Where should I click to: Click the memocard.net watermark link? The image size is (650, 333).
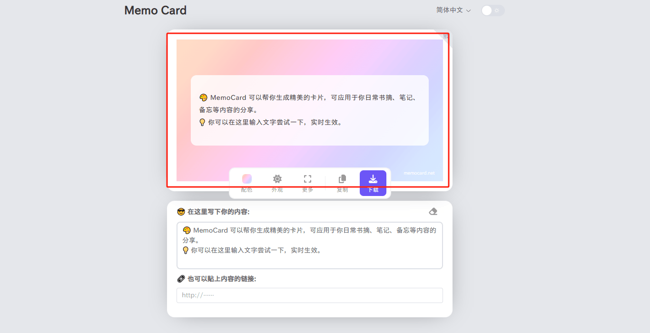click(x=418, y=173)
